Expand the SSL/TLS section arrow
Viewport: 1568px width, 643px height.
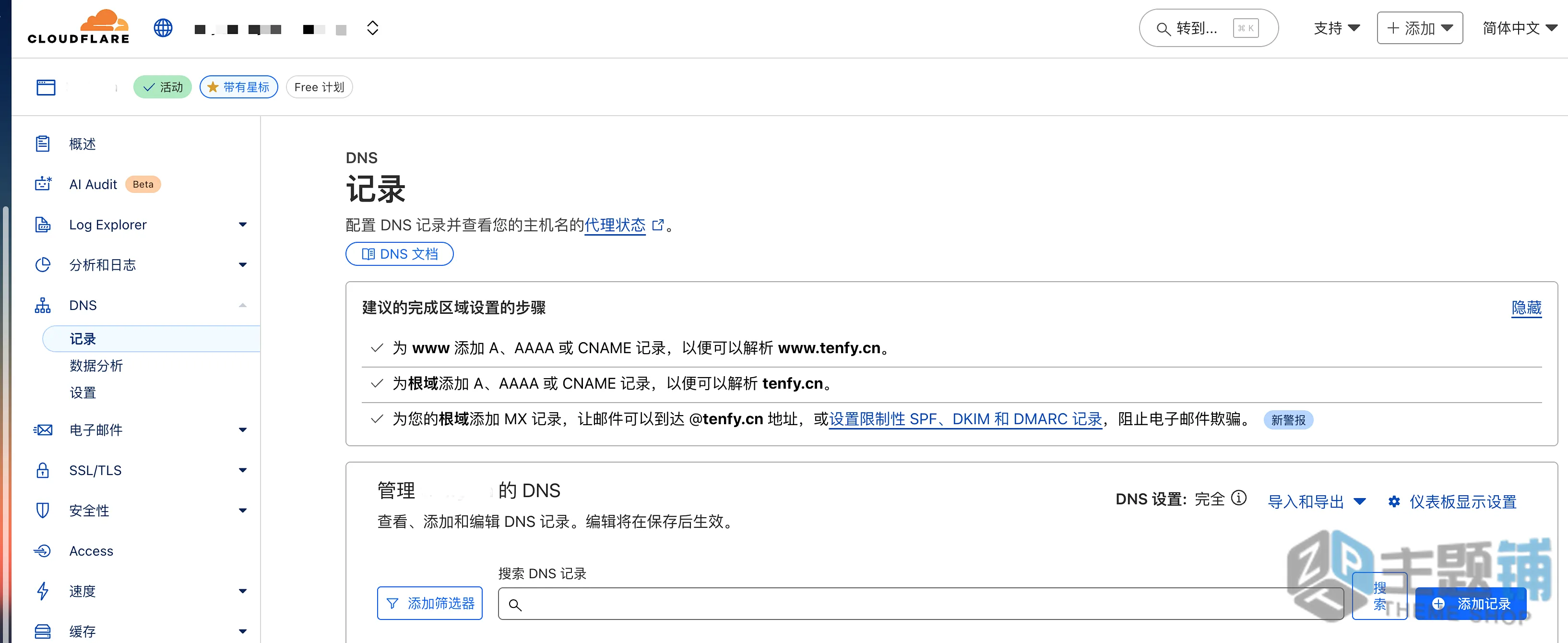(242, 470)
